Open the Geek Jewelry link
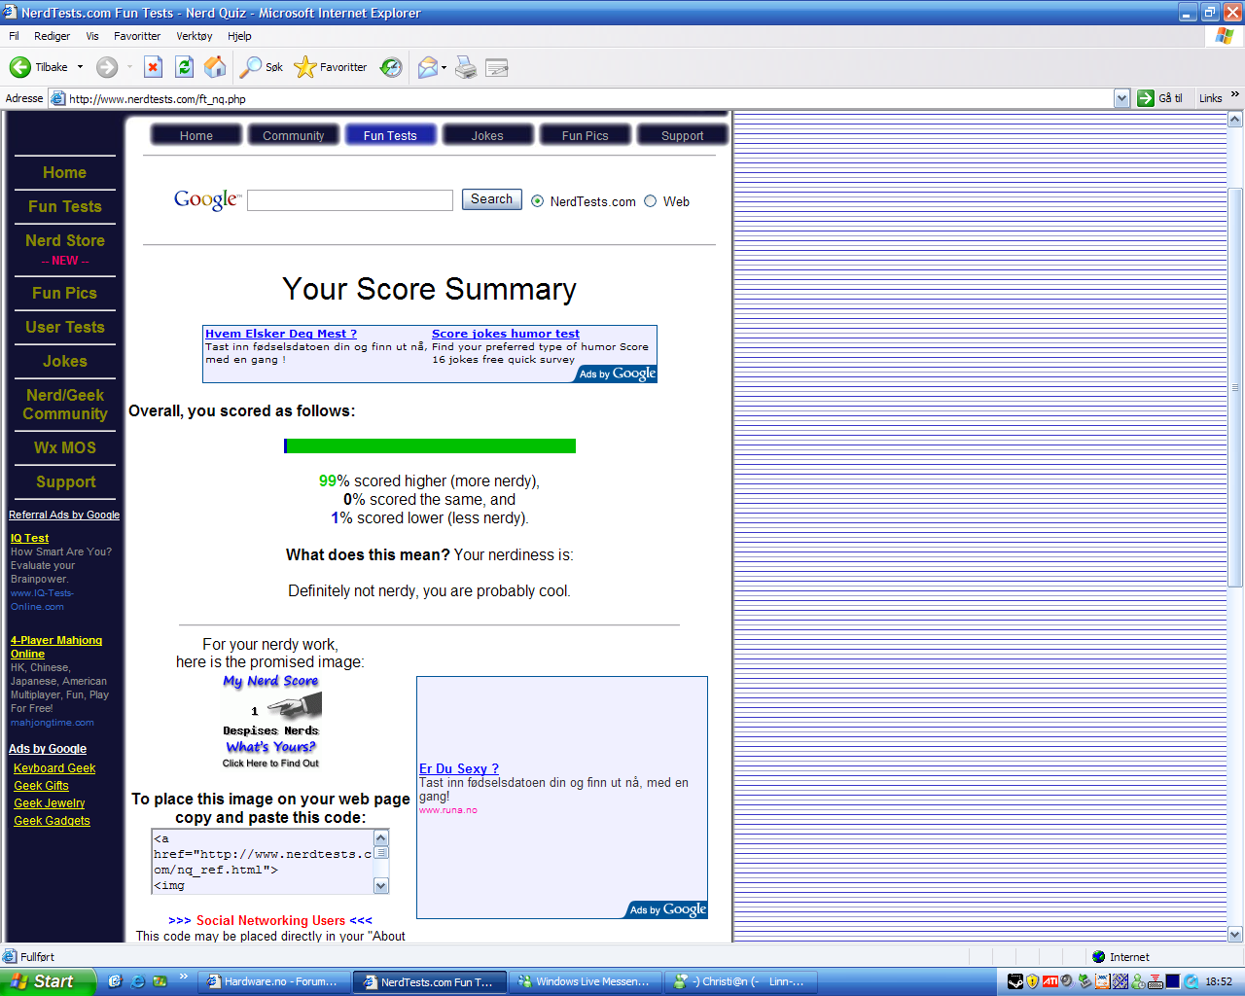This screenshot has height=996, width=1245. [50, 803]
